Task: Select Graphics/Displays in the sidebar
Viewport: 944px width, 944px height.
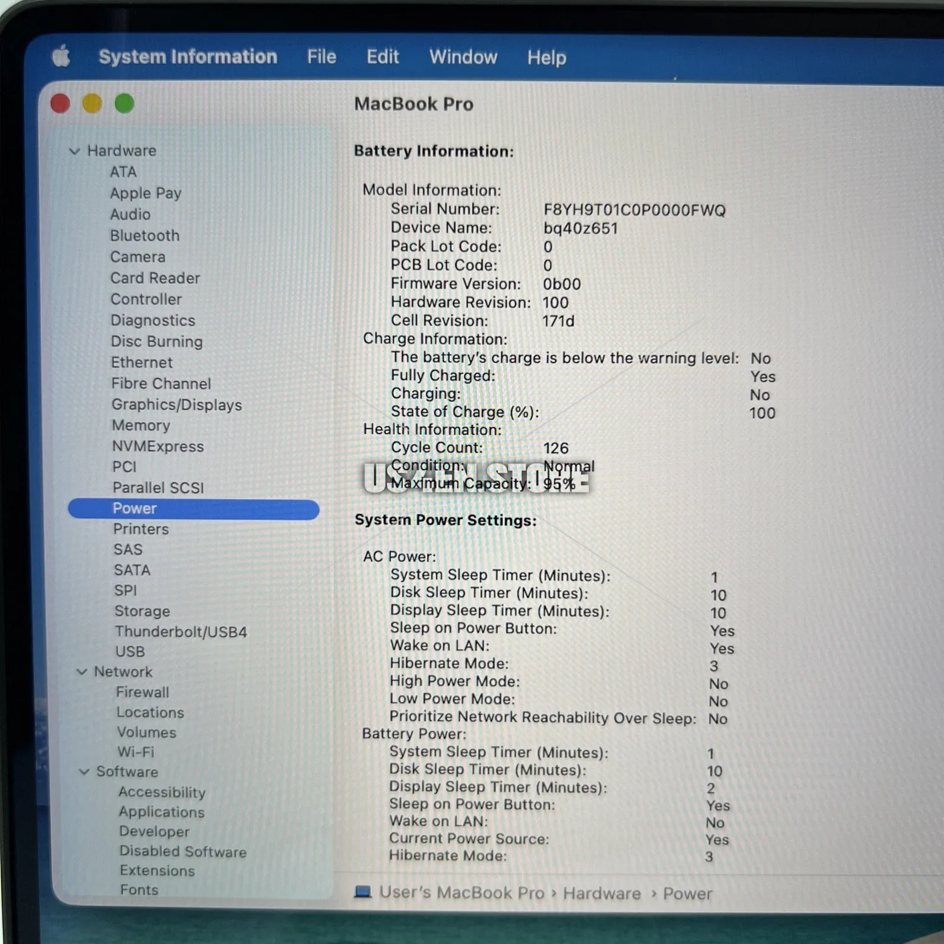Action: (176, 405)
